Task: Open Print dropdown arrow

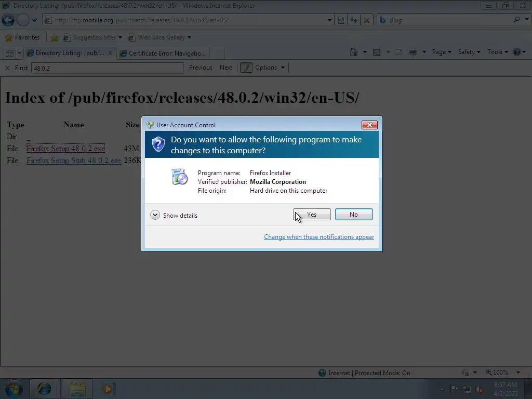Action: click(424, 52)
